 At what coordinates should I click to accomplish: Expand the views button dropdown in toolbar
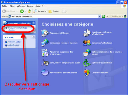click(x=67, y=11)
